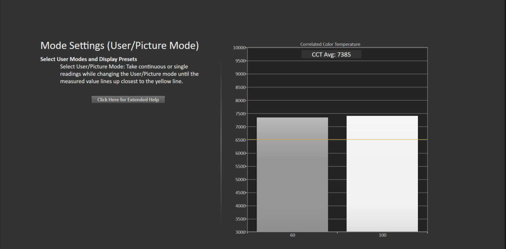Click the 3000 y-axis label
Screen dimensions: 506x249
click(240, 232)
